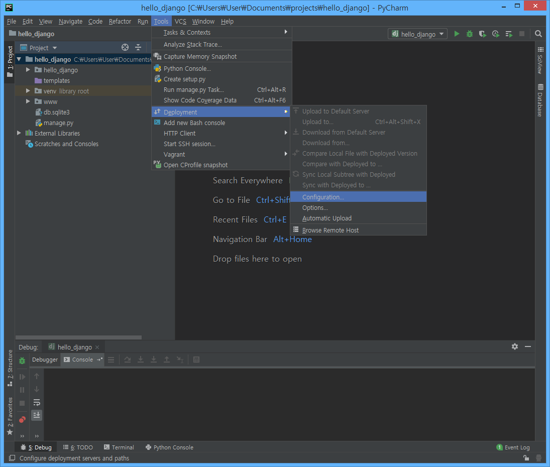This screenshot has width=550, height=467.
Task: Open Evaluate Expression calculator icon
Action: pos(196,360)
